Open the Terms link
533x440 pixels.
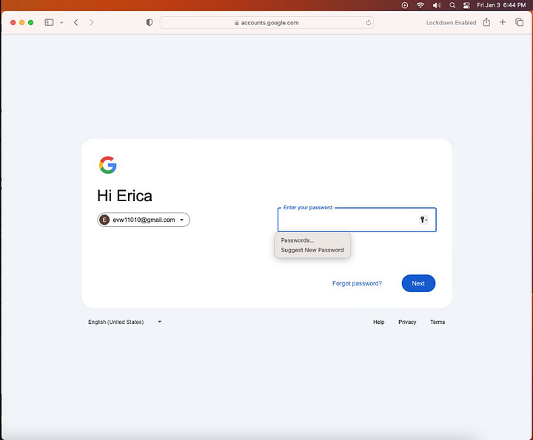click(x=438, y=322)
